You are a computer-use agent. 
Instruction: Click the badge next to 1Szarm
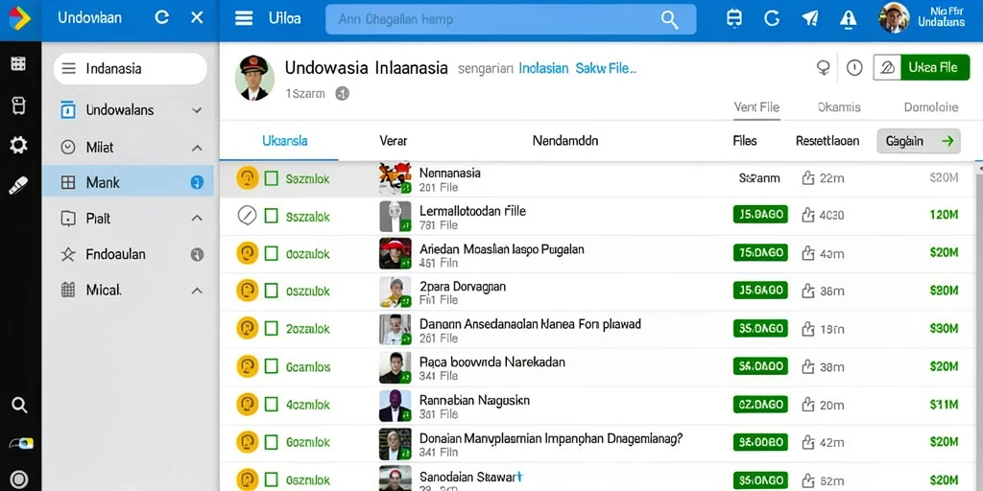click(342, 94)
